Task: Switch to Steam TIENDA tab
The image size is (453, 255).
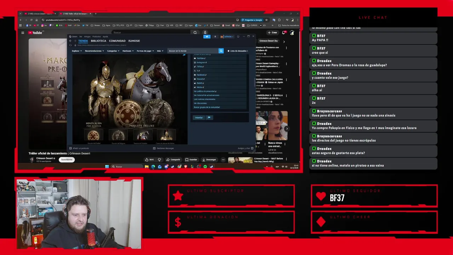Action: pos(83,41)
